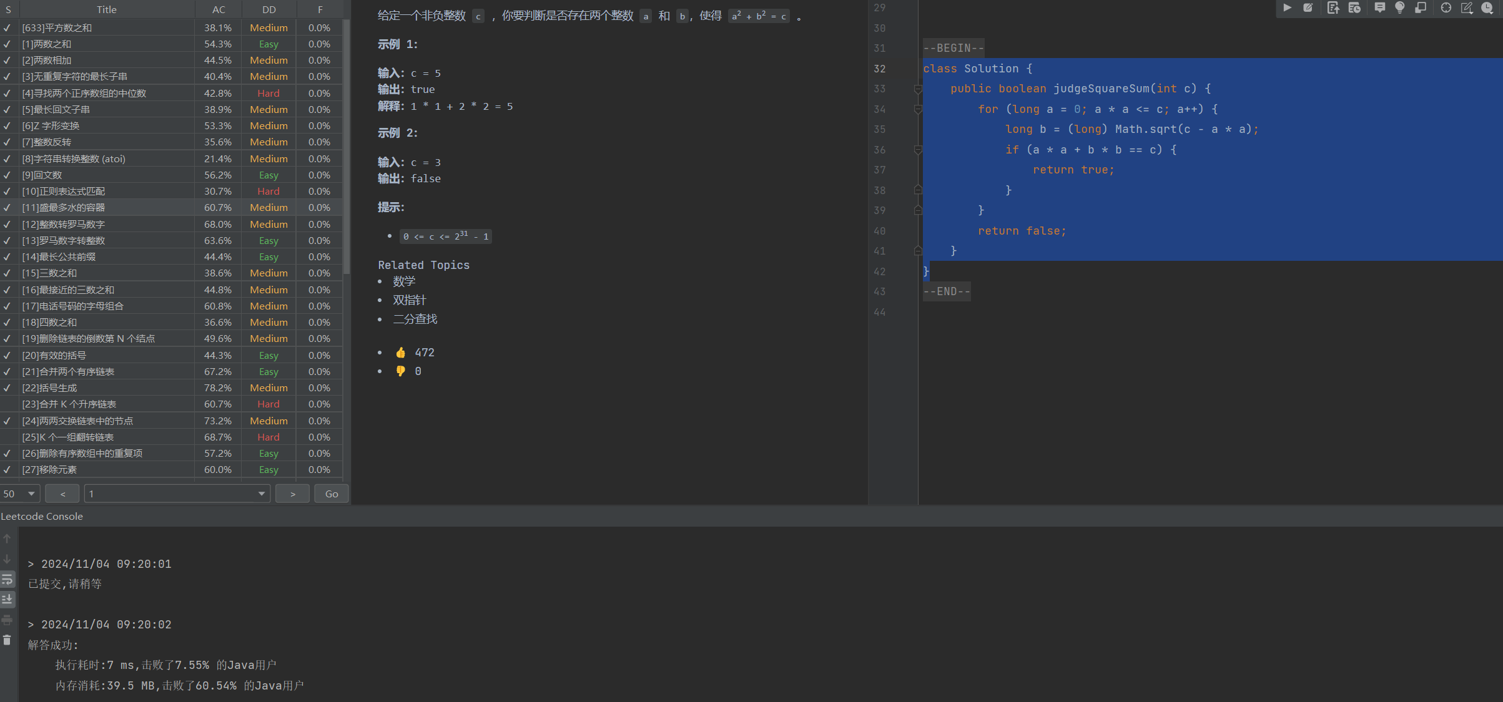Collapse the judgeSquareSum method at line 33
This screenshot has width=1503, height=702.
coord(918,89)
